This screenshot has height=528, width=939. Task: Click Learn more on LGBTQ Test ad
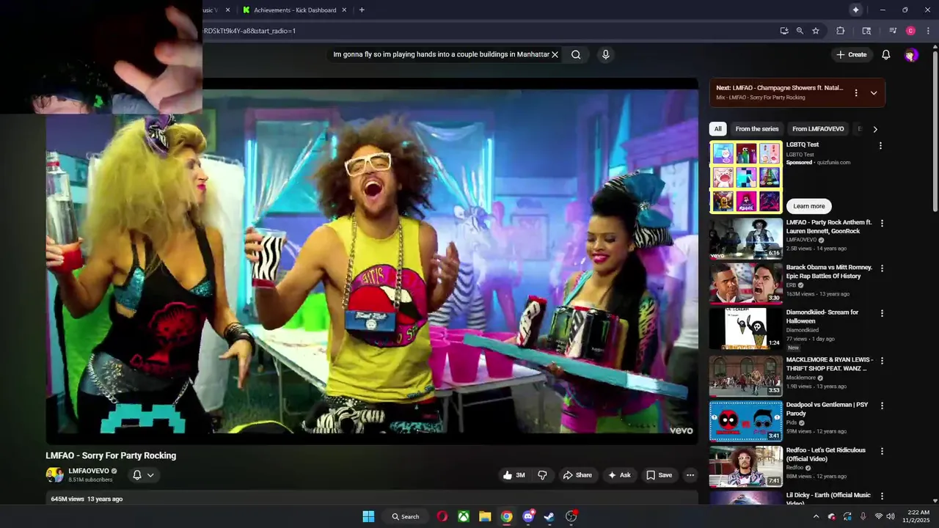pyautogui.click(x=808, y=206)
